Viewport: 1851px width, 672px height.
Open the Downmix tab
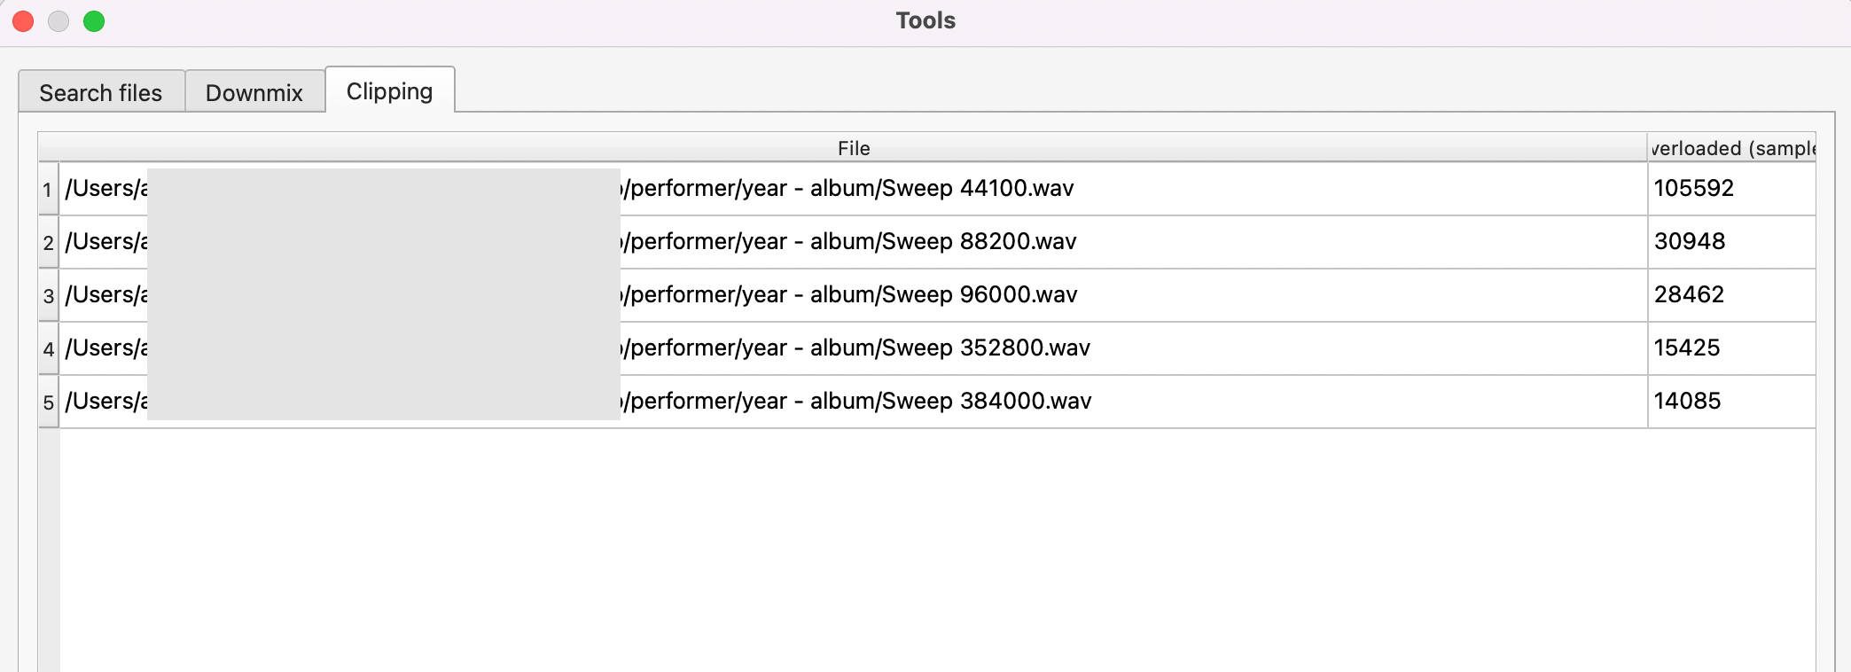click(x=254, y=92)
